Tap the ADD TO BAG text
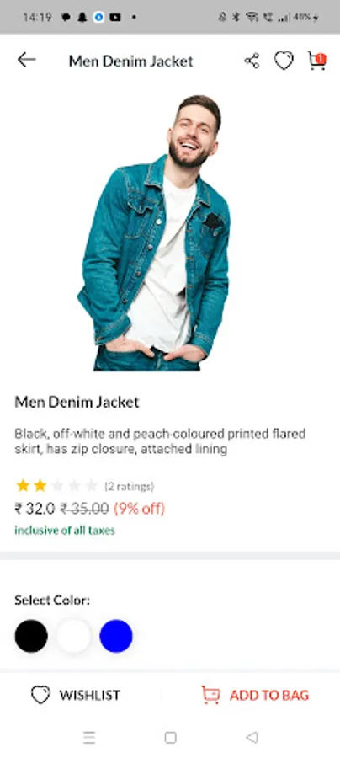The width and height of the screenshot is (340, 758). pos(269,695)
